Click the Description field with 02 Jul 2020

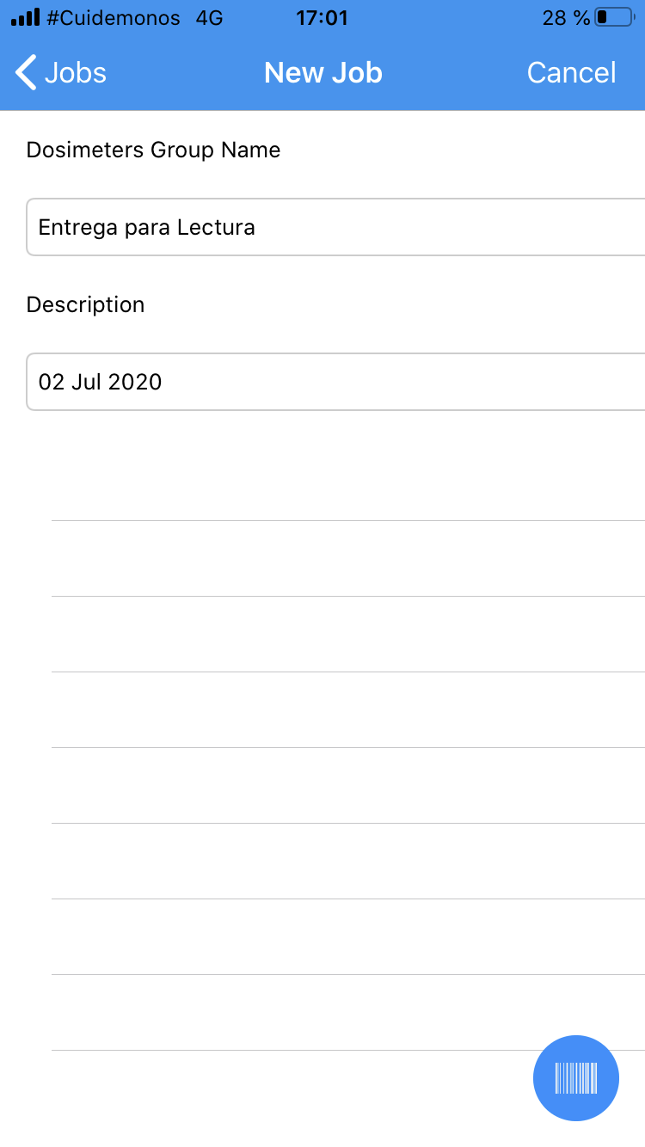click(335, 382)
